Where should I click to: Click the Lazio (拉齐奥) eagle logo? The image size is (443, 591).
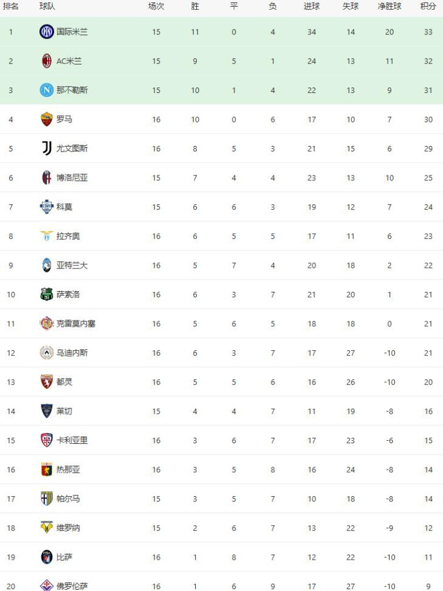(x=47, y=236)
